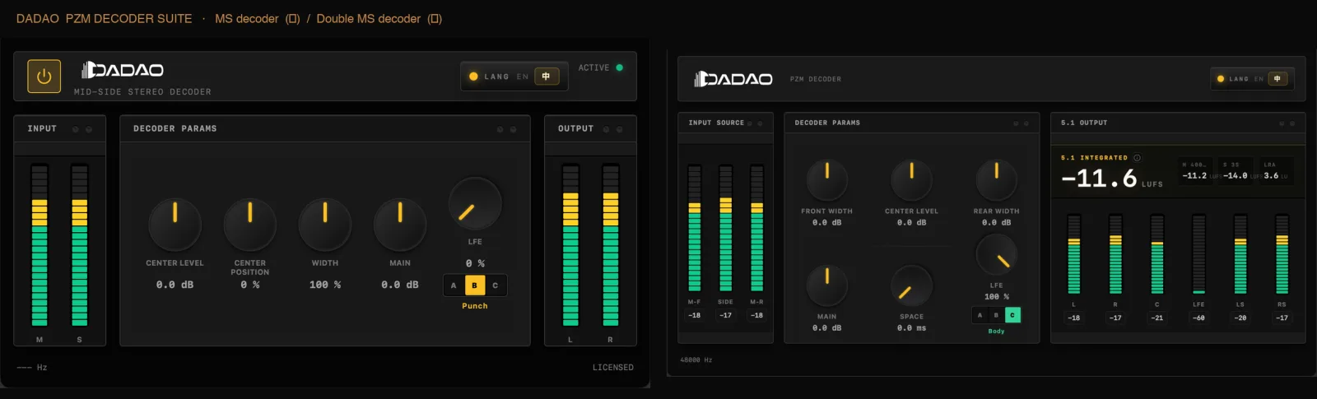The image size is (1317, 399).
Task: Click the -11.6 LUFS integrated reading
Action: click(1100, 178)
